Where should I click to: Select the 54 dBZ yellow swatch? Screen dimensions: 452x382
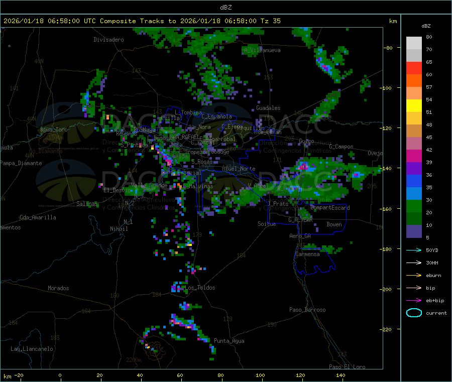point(414,106)
